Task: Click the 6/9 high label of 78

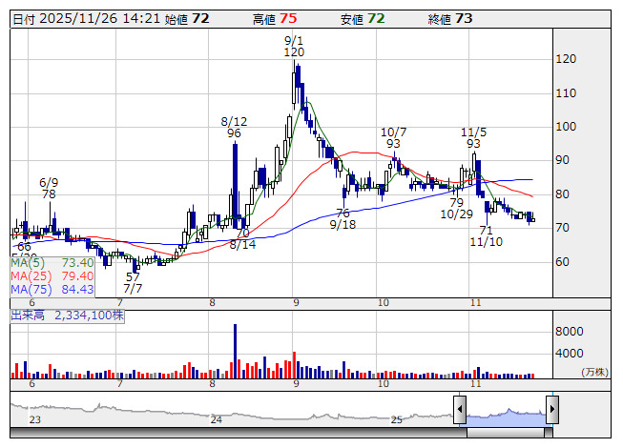Action: 49,187
